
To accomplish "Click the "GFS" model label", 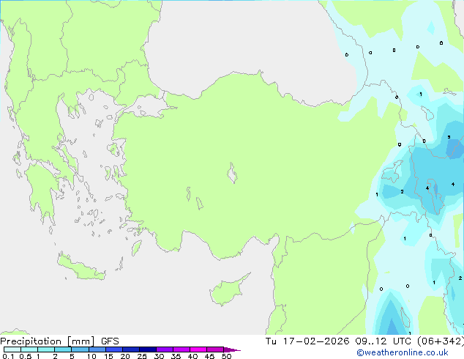I will [110, 341].
